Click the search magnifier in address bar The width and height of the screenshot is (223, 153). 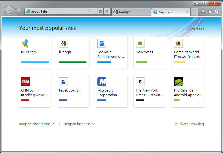(89, 11)
